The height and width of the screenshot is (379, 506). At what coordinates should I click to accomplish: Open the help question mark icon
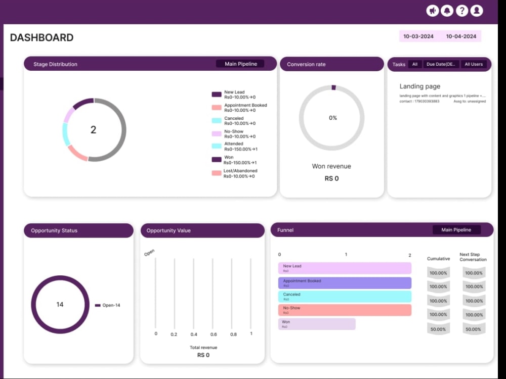(x=462, y=11)
